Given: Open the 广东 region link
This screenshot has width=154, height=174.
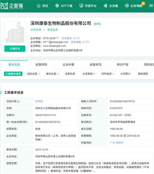Looking at the screenshot, I should (x=112, y=143).
